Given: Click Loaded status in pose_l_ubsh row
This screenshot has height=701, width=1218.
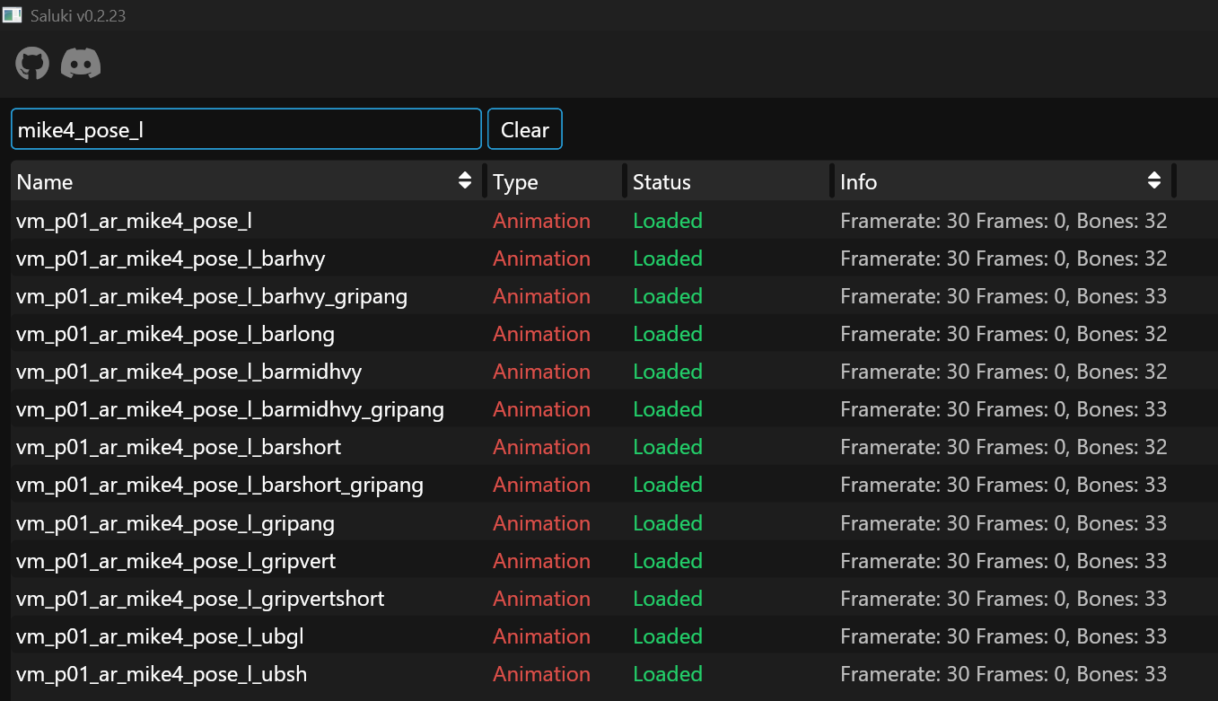Looking at the screenshot, I should tap(668, 674).
